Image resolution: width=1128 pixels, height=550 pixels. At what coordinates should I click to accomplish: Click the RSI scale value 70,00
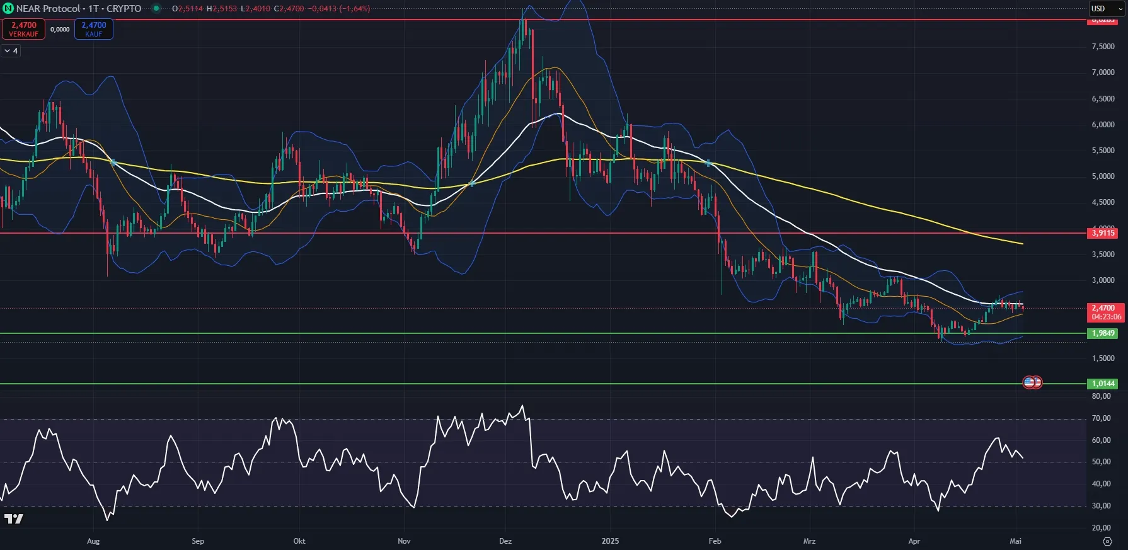coord(1101,418)
